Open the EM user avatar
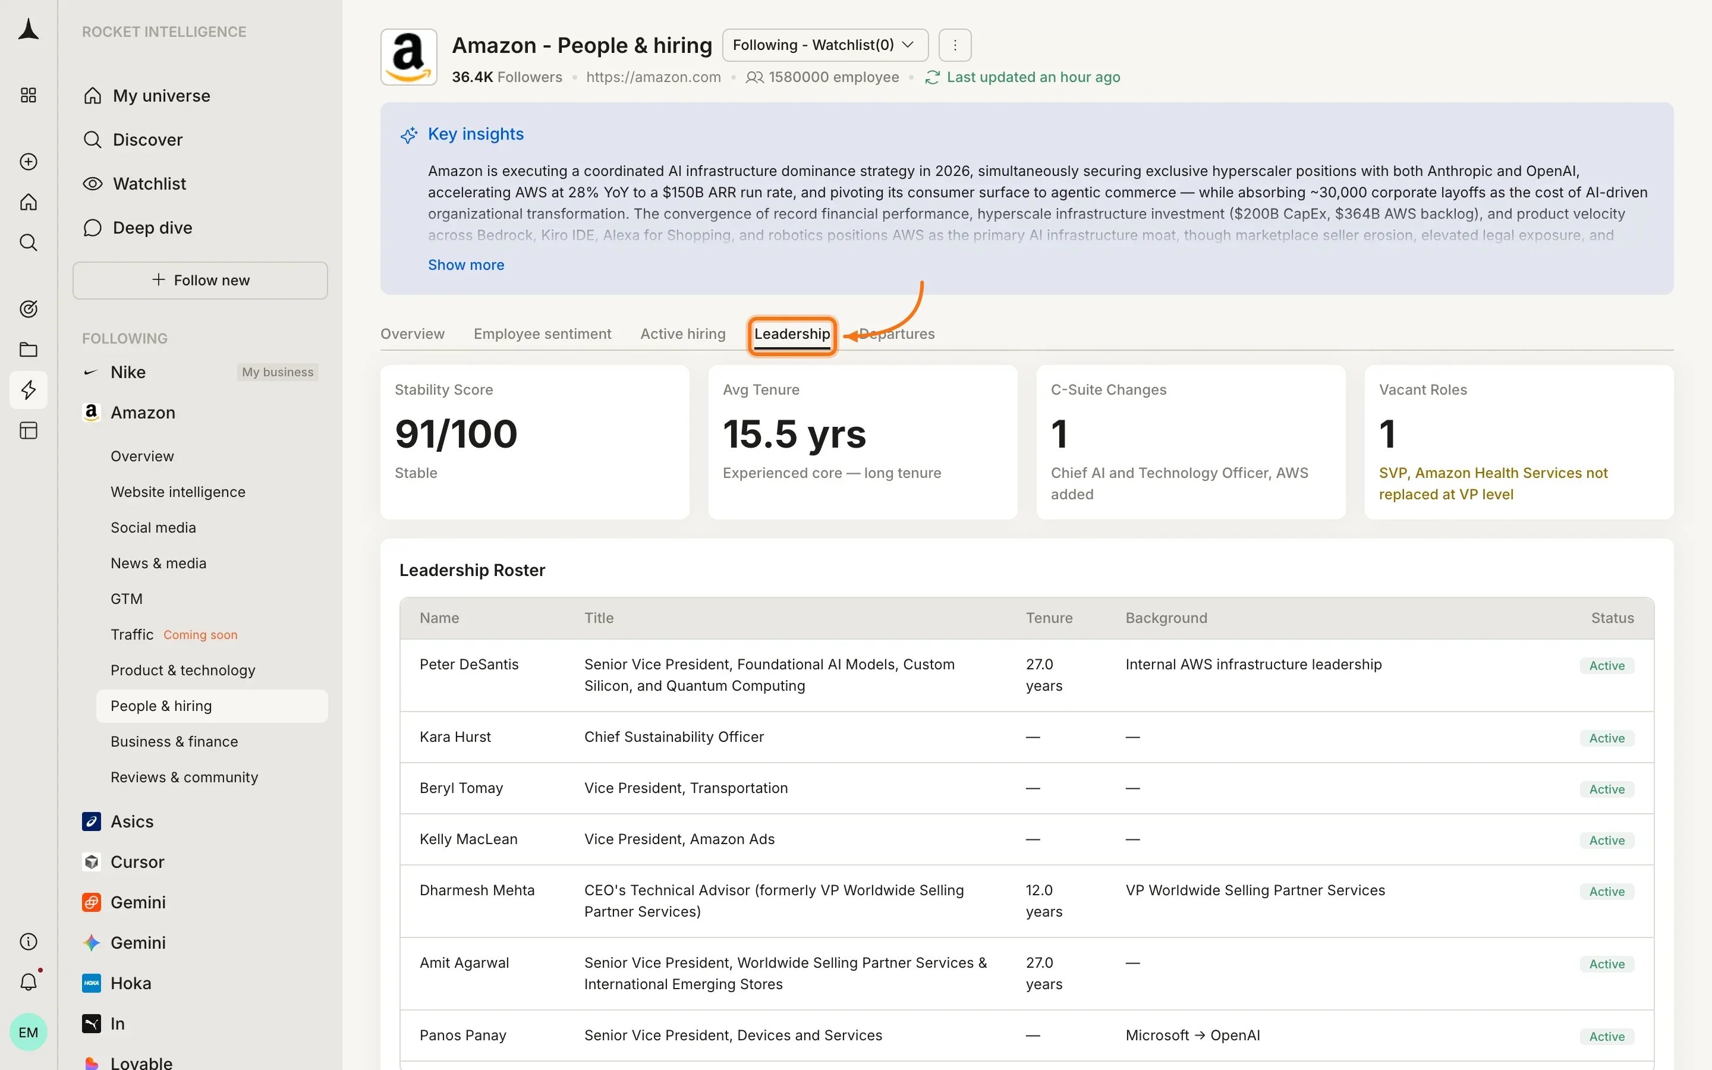Viewport: 1712px width, 1070px height. point(29,1032)
